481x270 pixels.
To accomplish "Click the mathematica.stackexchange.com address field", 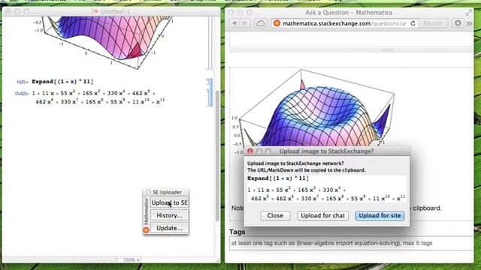I will [x=344, y=23].
